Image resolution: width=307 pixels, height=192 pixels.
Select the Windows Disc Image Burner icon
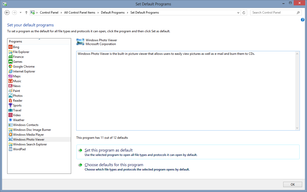(x=10, y=130)
